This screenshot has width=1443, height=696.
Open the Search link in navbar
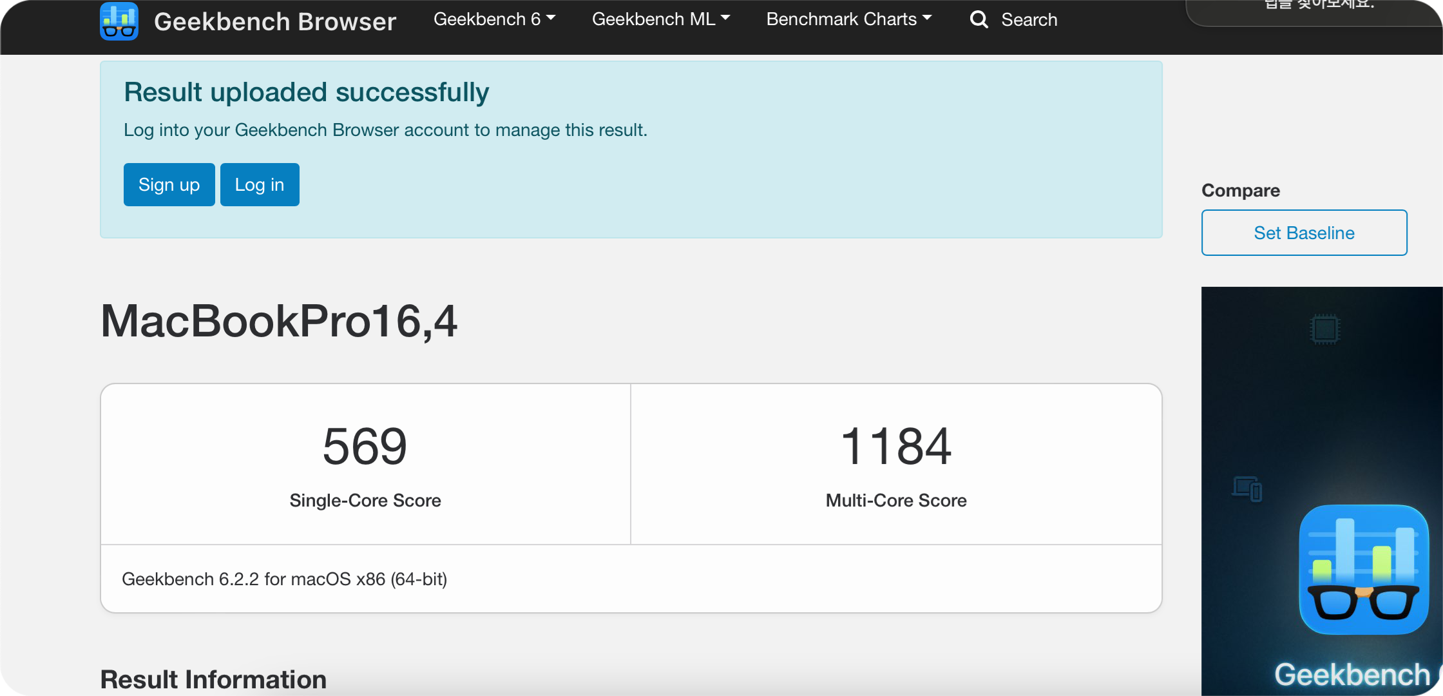coord(1029,20)
